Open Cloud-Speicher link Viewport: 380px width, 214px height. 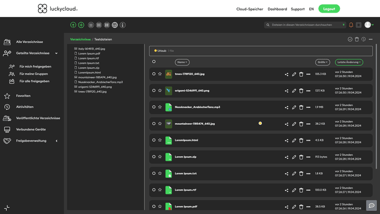coord(250,9)
